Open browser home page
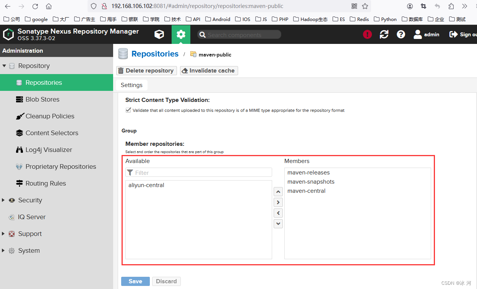 pyautogui.click(x=49, y=6)
